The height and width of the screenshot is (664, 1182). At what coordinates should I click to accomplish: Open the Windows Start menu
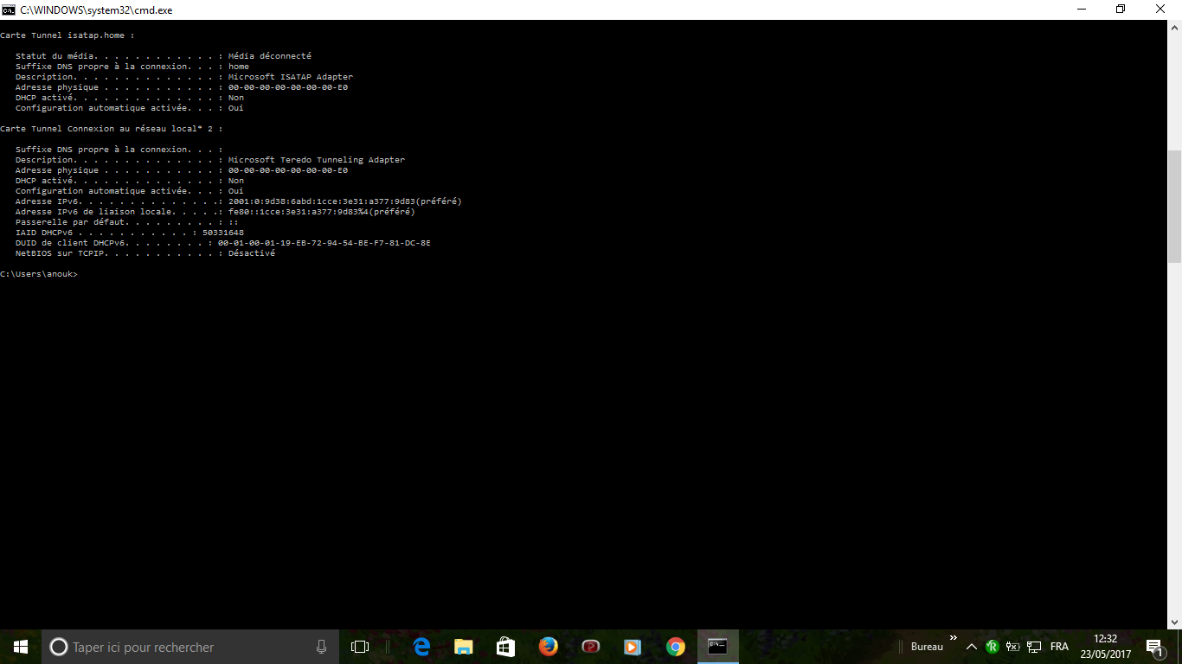(21, 647)
